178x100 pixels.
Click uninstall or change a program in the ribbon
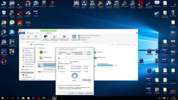click(88, 36)
